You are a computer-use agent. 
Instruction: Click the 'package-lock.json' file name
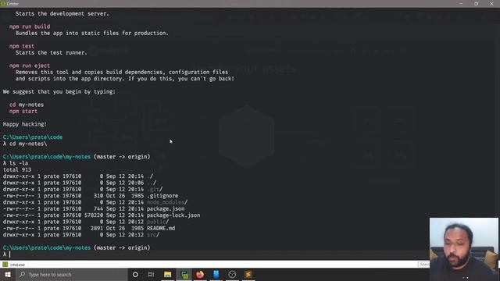tap(173, 215)
